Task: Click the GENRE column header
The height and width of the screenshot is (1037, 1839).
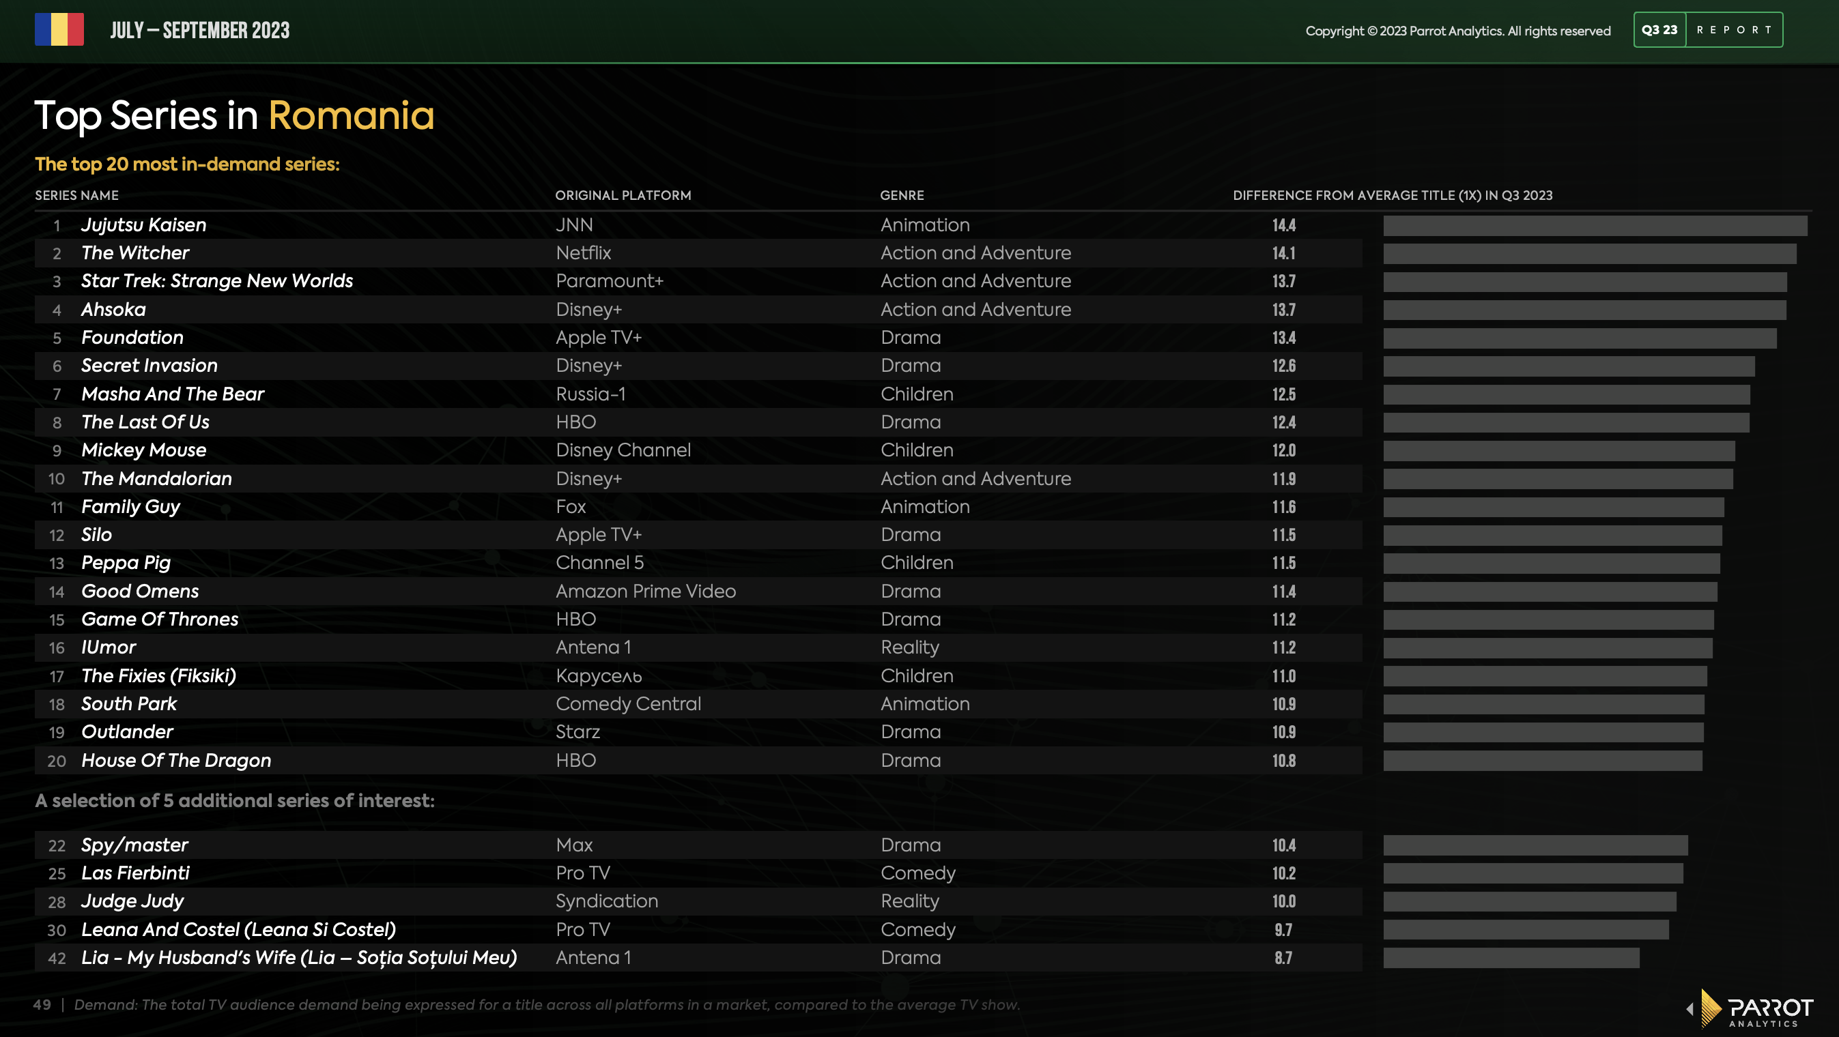Action: click(902, 196)
